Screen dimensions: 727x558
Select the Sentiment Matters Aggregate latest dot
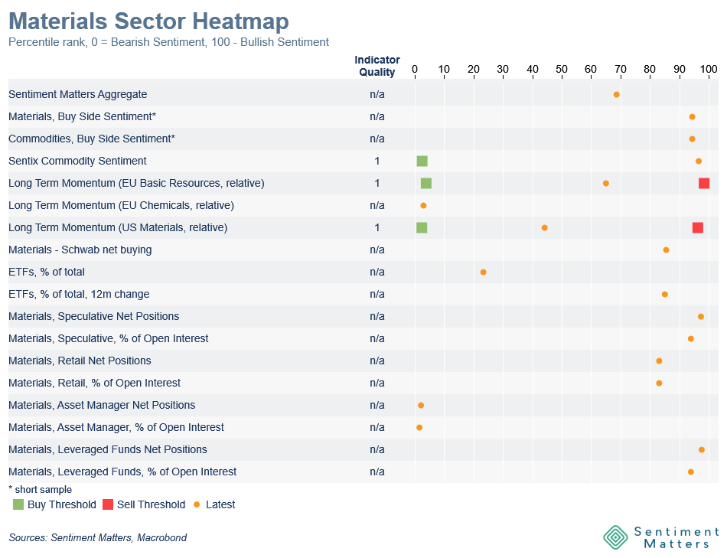pos(616,94)
